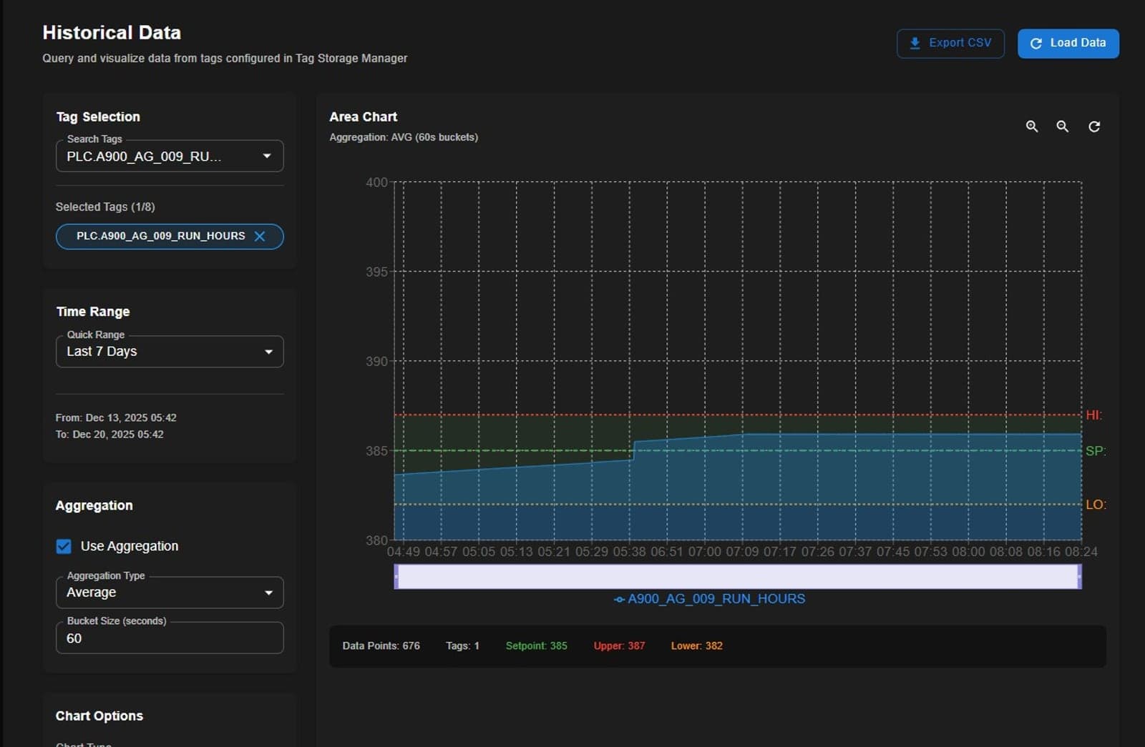
Task: Click the Tag Selection heading
Action: pyautogui.click(x=98, y=117)
